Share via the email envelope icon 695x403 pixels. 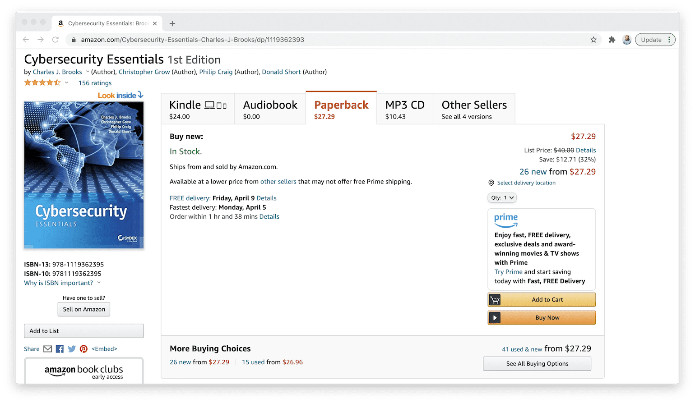click(47, 348)
